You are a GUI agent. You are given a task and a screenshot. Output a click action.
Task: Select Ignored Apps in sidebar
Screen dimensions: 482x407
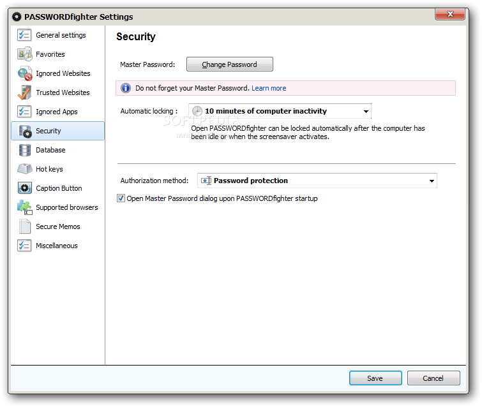click(x=57, y=112)
